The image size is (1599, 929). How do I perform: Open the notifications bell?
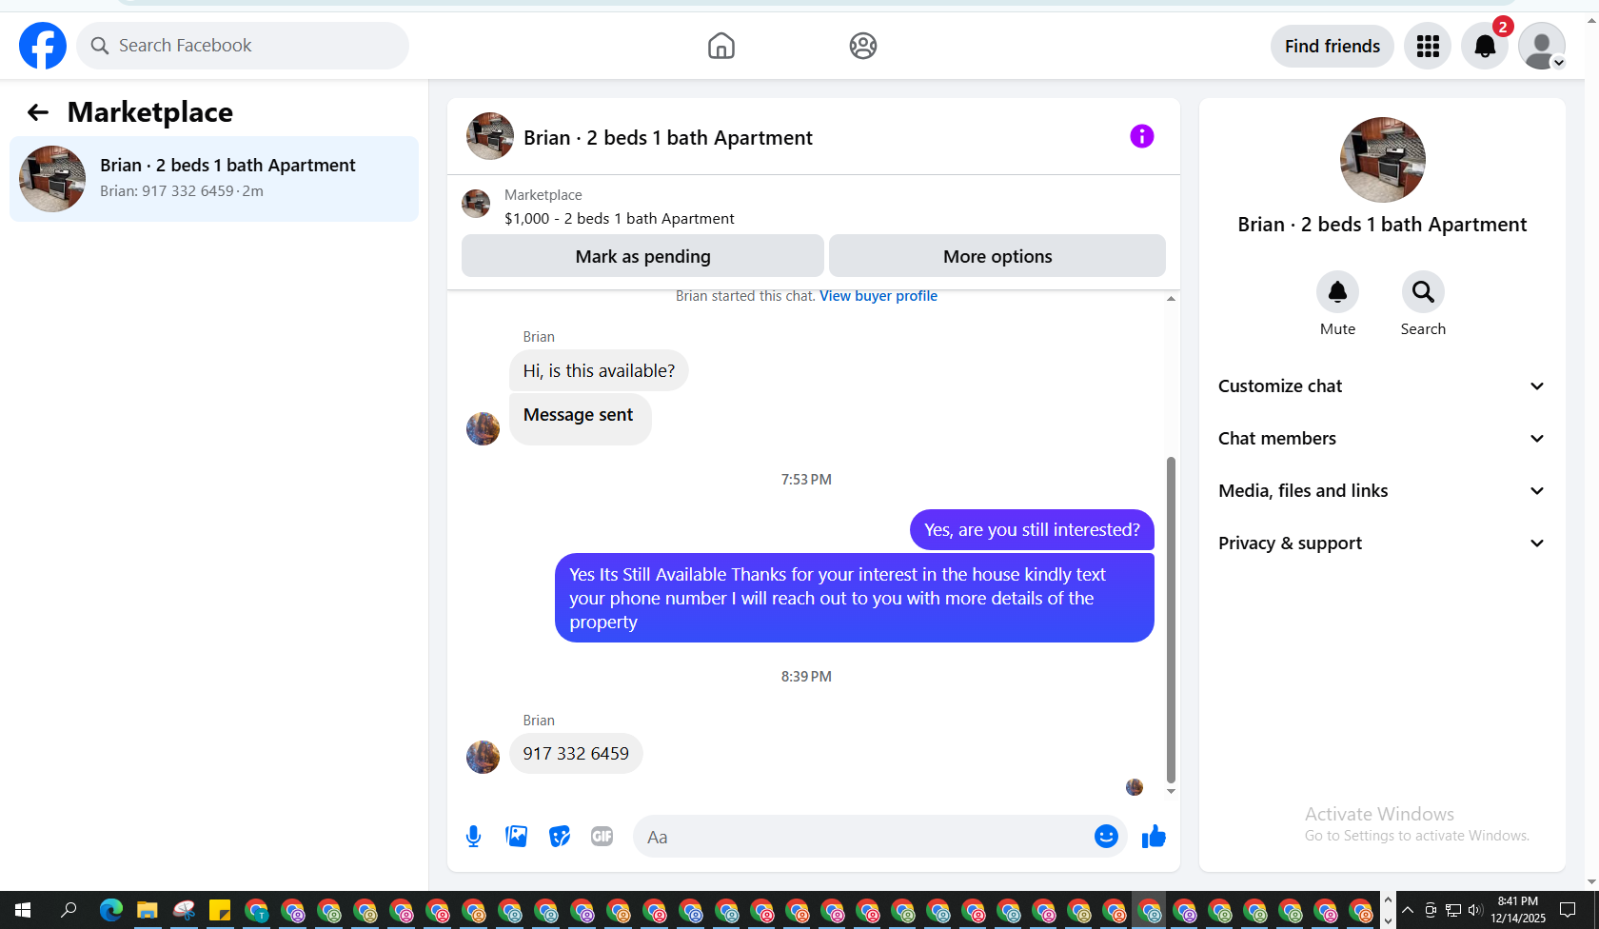tap(1485, 46)
